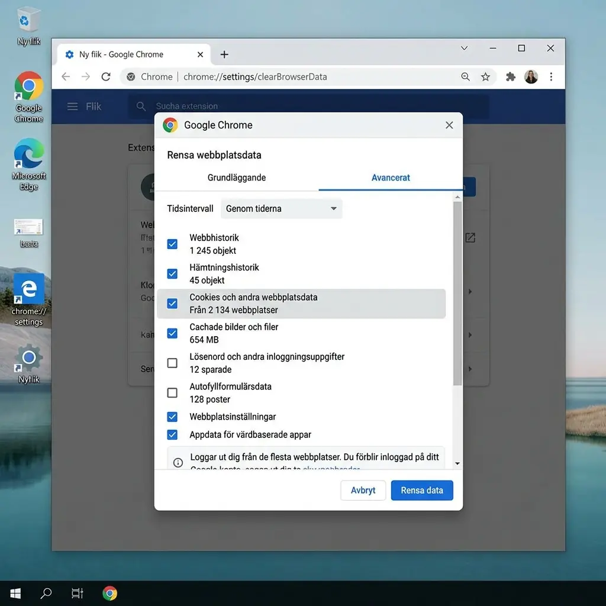Click the search icon in settings bar
The height and width of the screenshot is (606, 606).
click(x=141, y=107)
